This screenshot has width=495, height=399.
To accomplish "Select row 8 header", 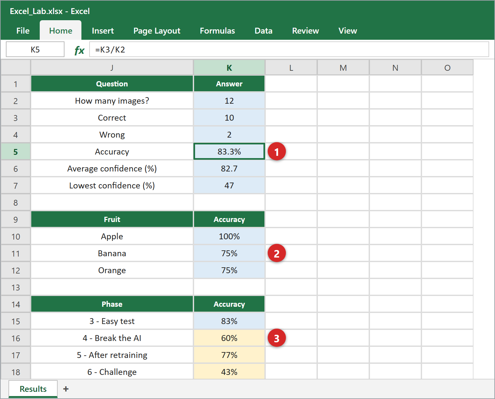I will coord(16,202).
